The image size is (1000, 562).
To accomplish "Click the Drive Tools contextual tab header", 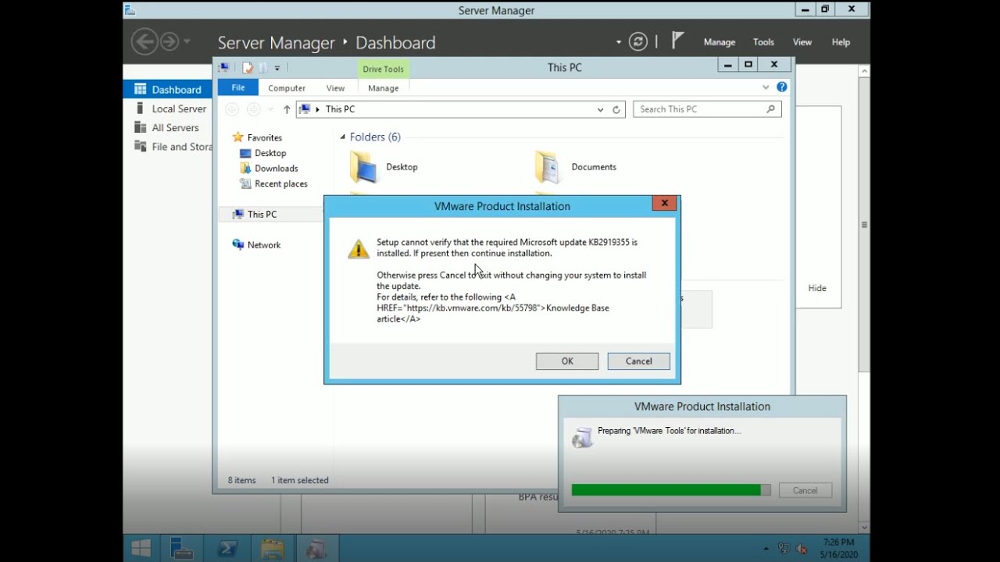I will 383,69.
